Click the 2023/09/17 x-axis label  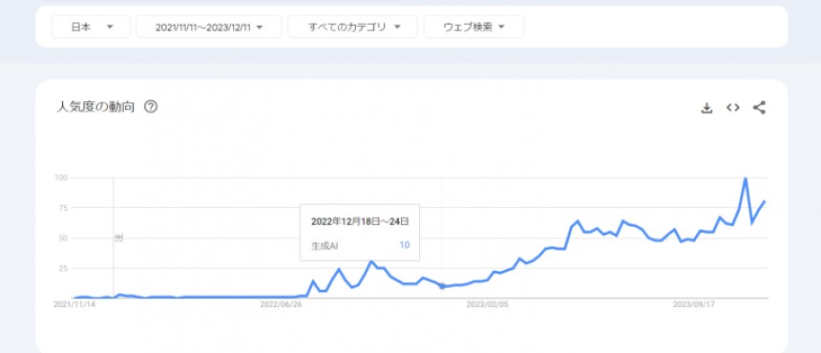[x=694, y=304]
